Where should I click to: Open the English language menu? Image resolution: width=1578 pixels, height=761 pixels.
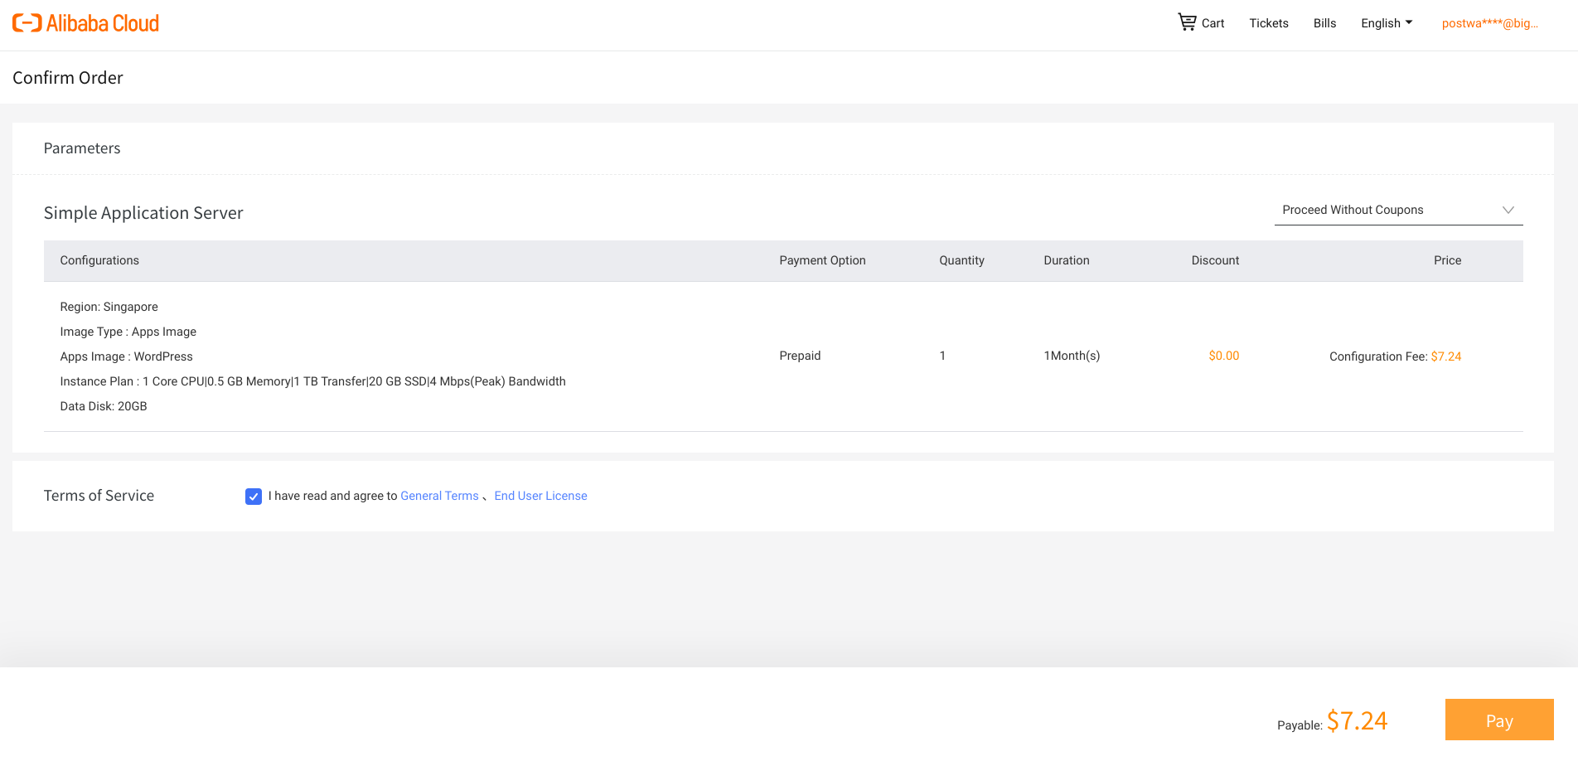[x=1381, y=22]
